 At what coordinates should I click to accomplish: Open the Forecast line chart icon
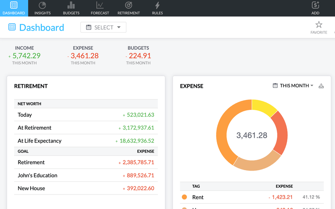100,5
